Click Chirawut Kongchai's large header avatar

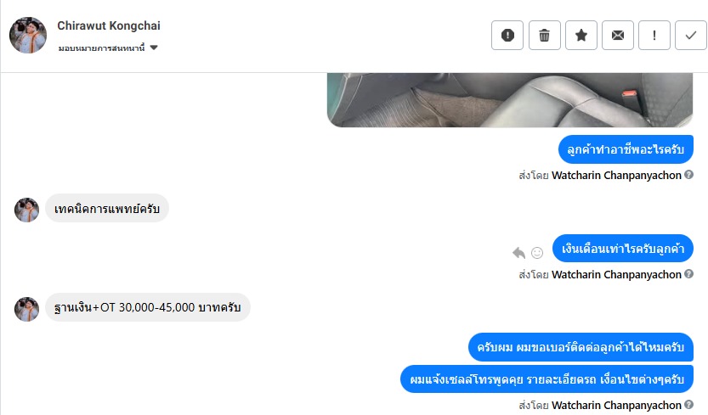pyautogui.click(x=28, y=35)
